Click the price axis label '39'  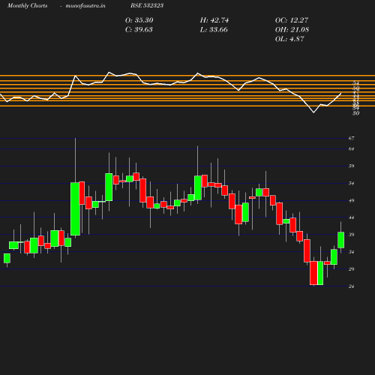(x=352, y=235)
